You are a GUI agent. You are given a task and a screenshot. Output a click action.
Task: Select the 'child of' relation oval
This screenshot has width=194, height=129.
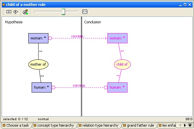click(x=122, y=64)
